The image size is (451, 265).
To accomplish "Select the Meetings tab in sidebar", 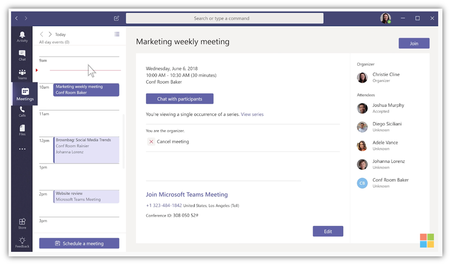I will [x=25, y=93].
